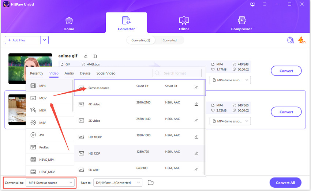Viewport: 311px width, 191px height.
Task: Open output folder icon
Action: pyautogui.click(x=150, y=183)
